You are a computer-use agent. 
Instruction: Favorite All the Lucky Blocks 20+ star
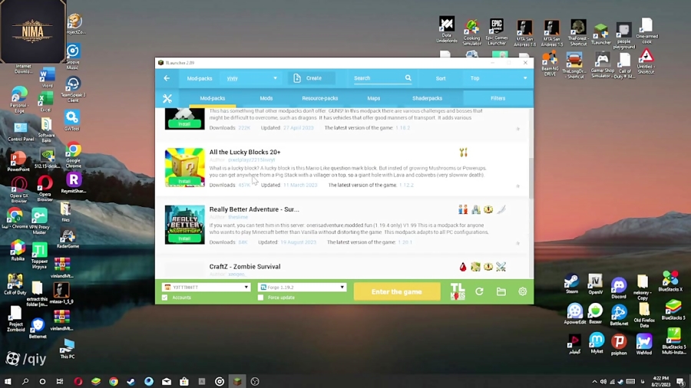(517, 186)
